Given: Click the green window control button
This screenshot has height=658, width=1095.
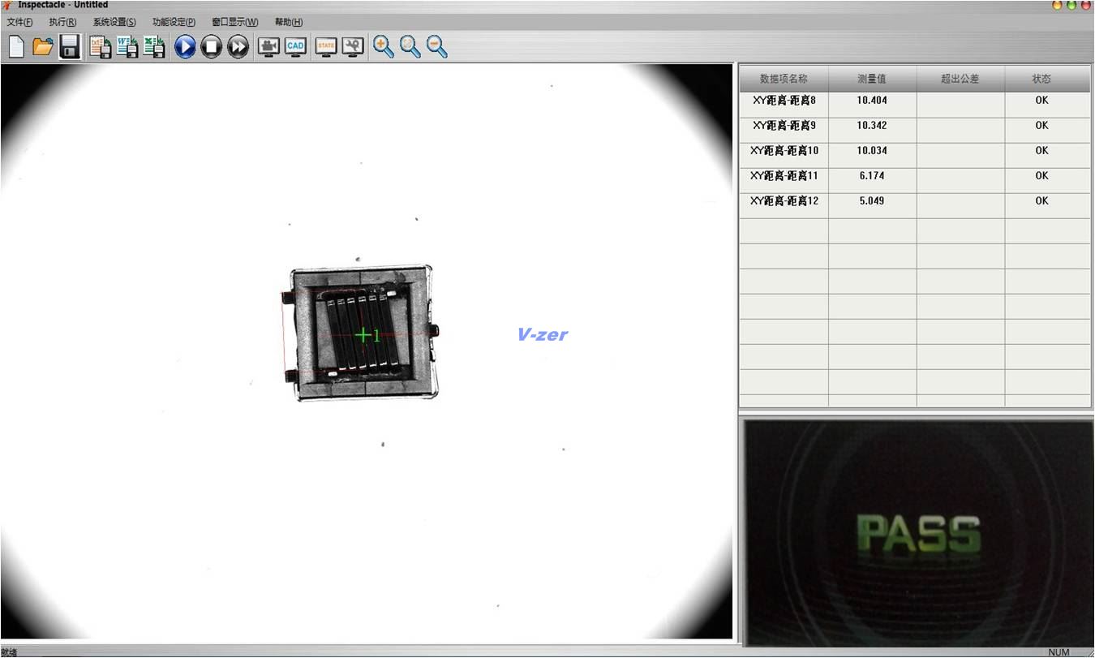Looking at the screenshot, I should [x=1071, y=5].
